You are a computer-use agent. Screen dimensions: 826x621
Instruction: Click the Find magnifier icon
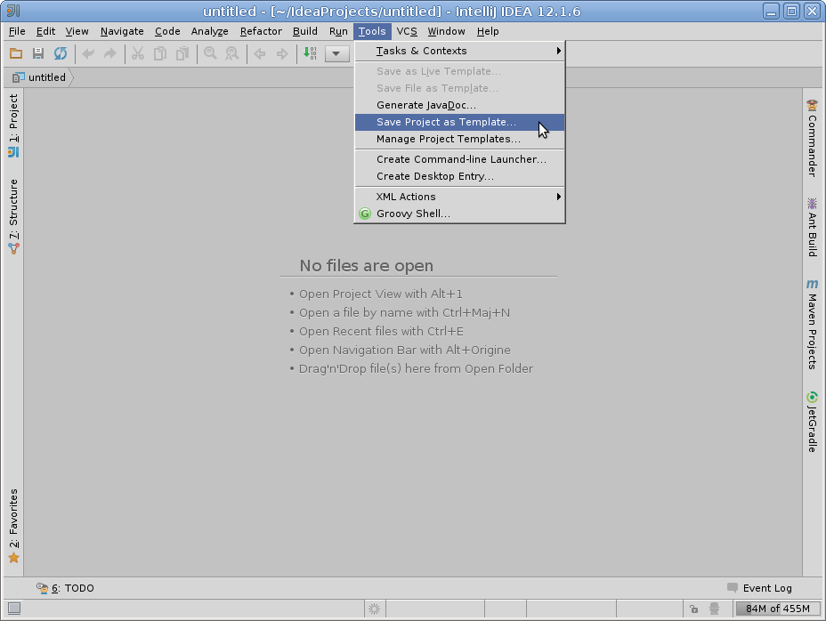click(210, 53)
